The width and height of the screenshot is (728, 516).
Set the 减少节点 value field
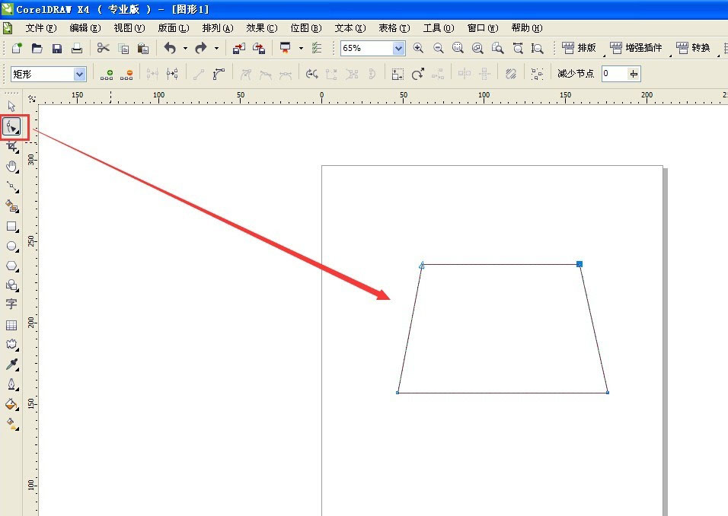click(612, 73)
